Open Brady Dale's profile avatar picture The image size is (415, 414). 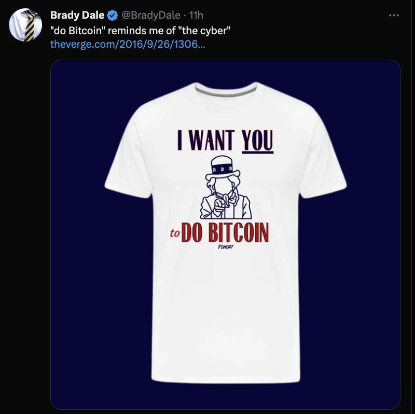tap(25, 24)
